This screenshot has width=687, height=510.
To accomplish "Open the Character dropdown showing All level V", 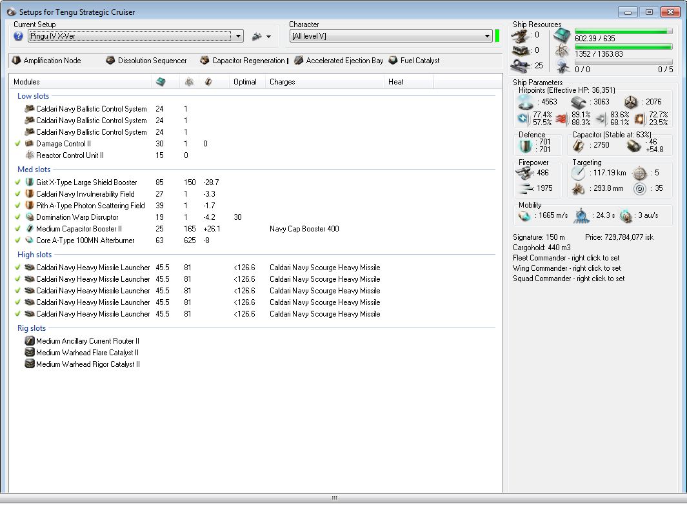I will tap(487, 36).
